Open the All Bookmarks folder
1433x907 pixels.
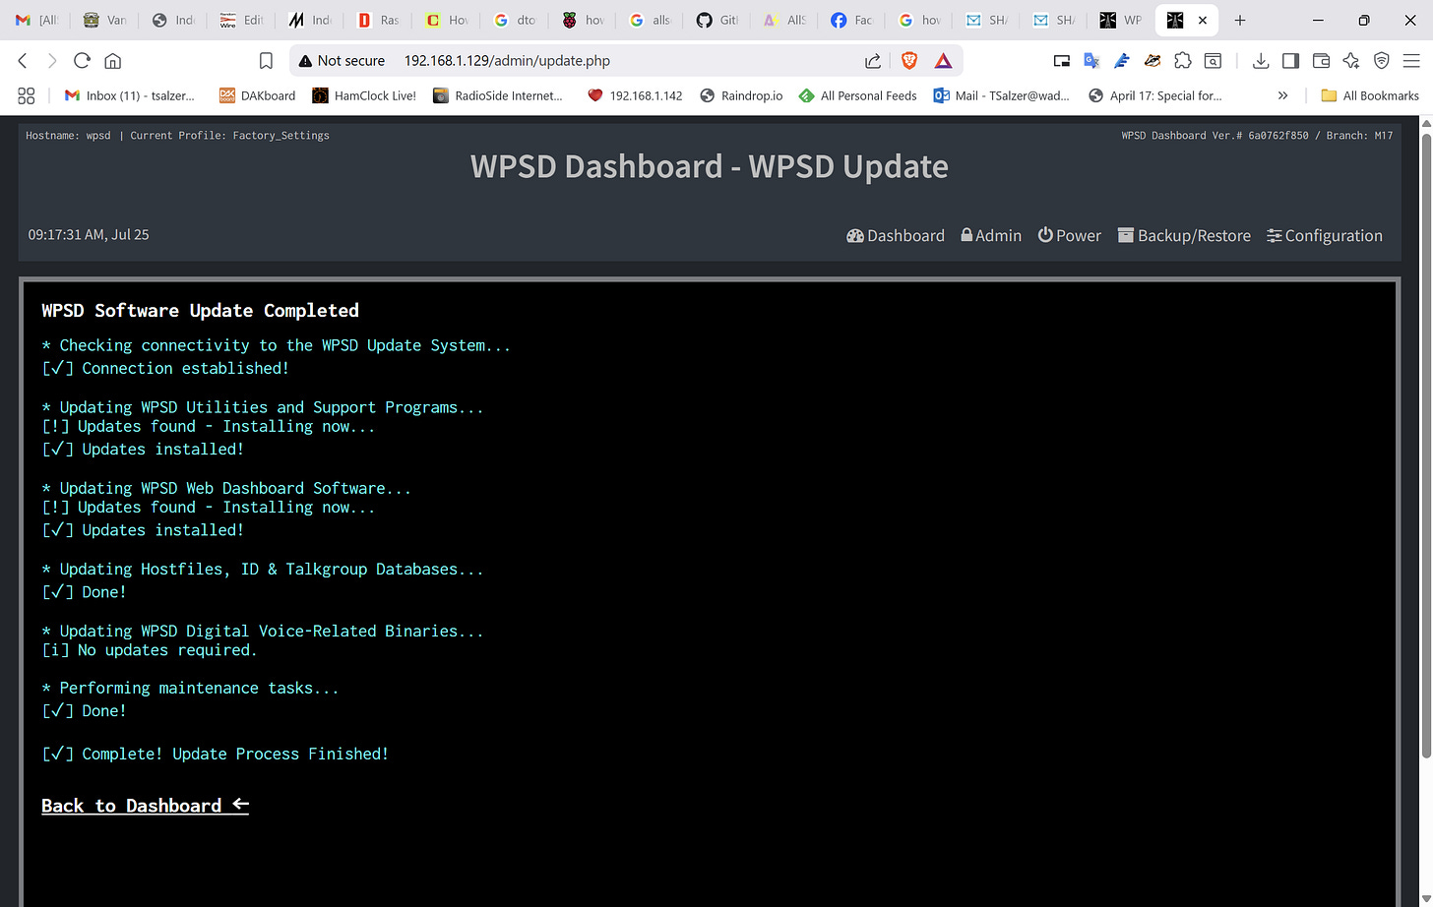1370,95
